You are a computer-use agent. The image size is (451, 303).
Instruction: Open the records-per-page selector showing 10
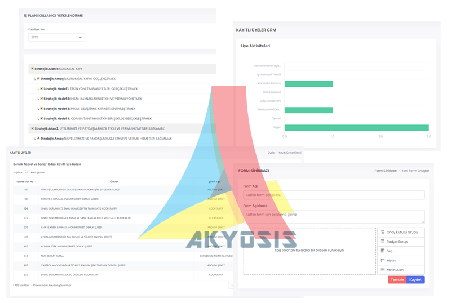[x=26, y=173]
